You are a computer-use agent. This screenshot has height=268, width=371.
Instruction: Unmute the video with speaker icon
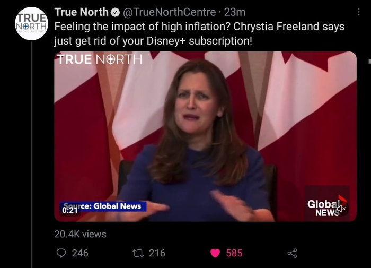[x=341, y=209]
